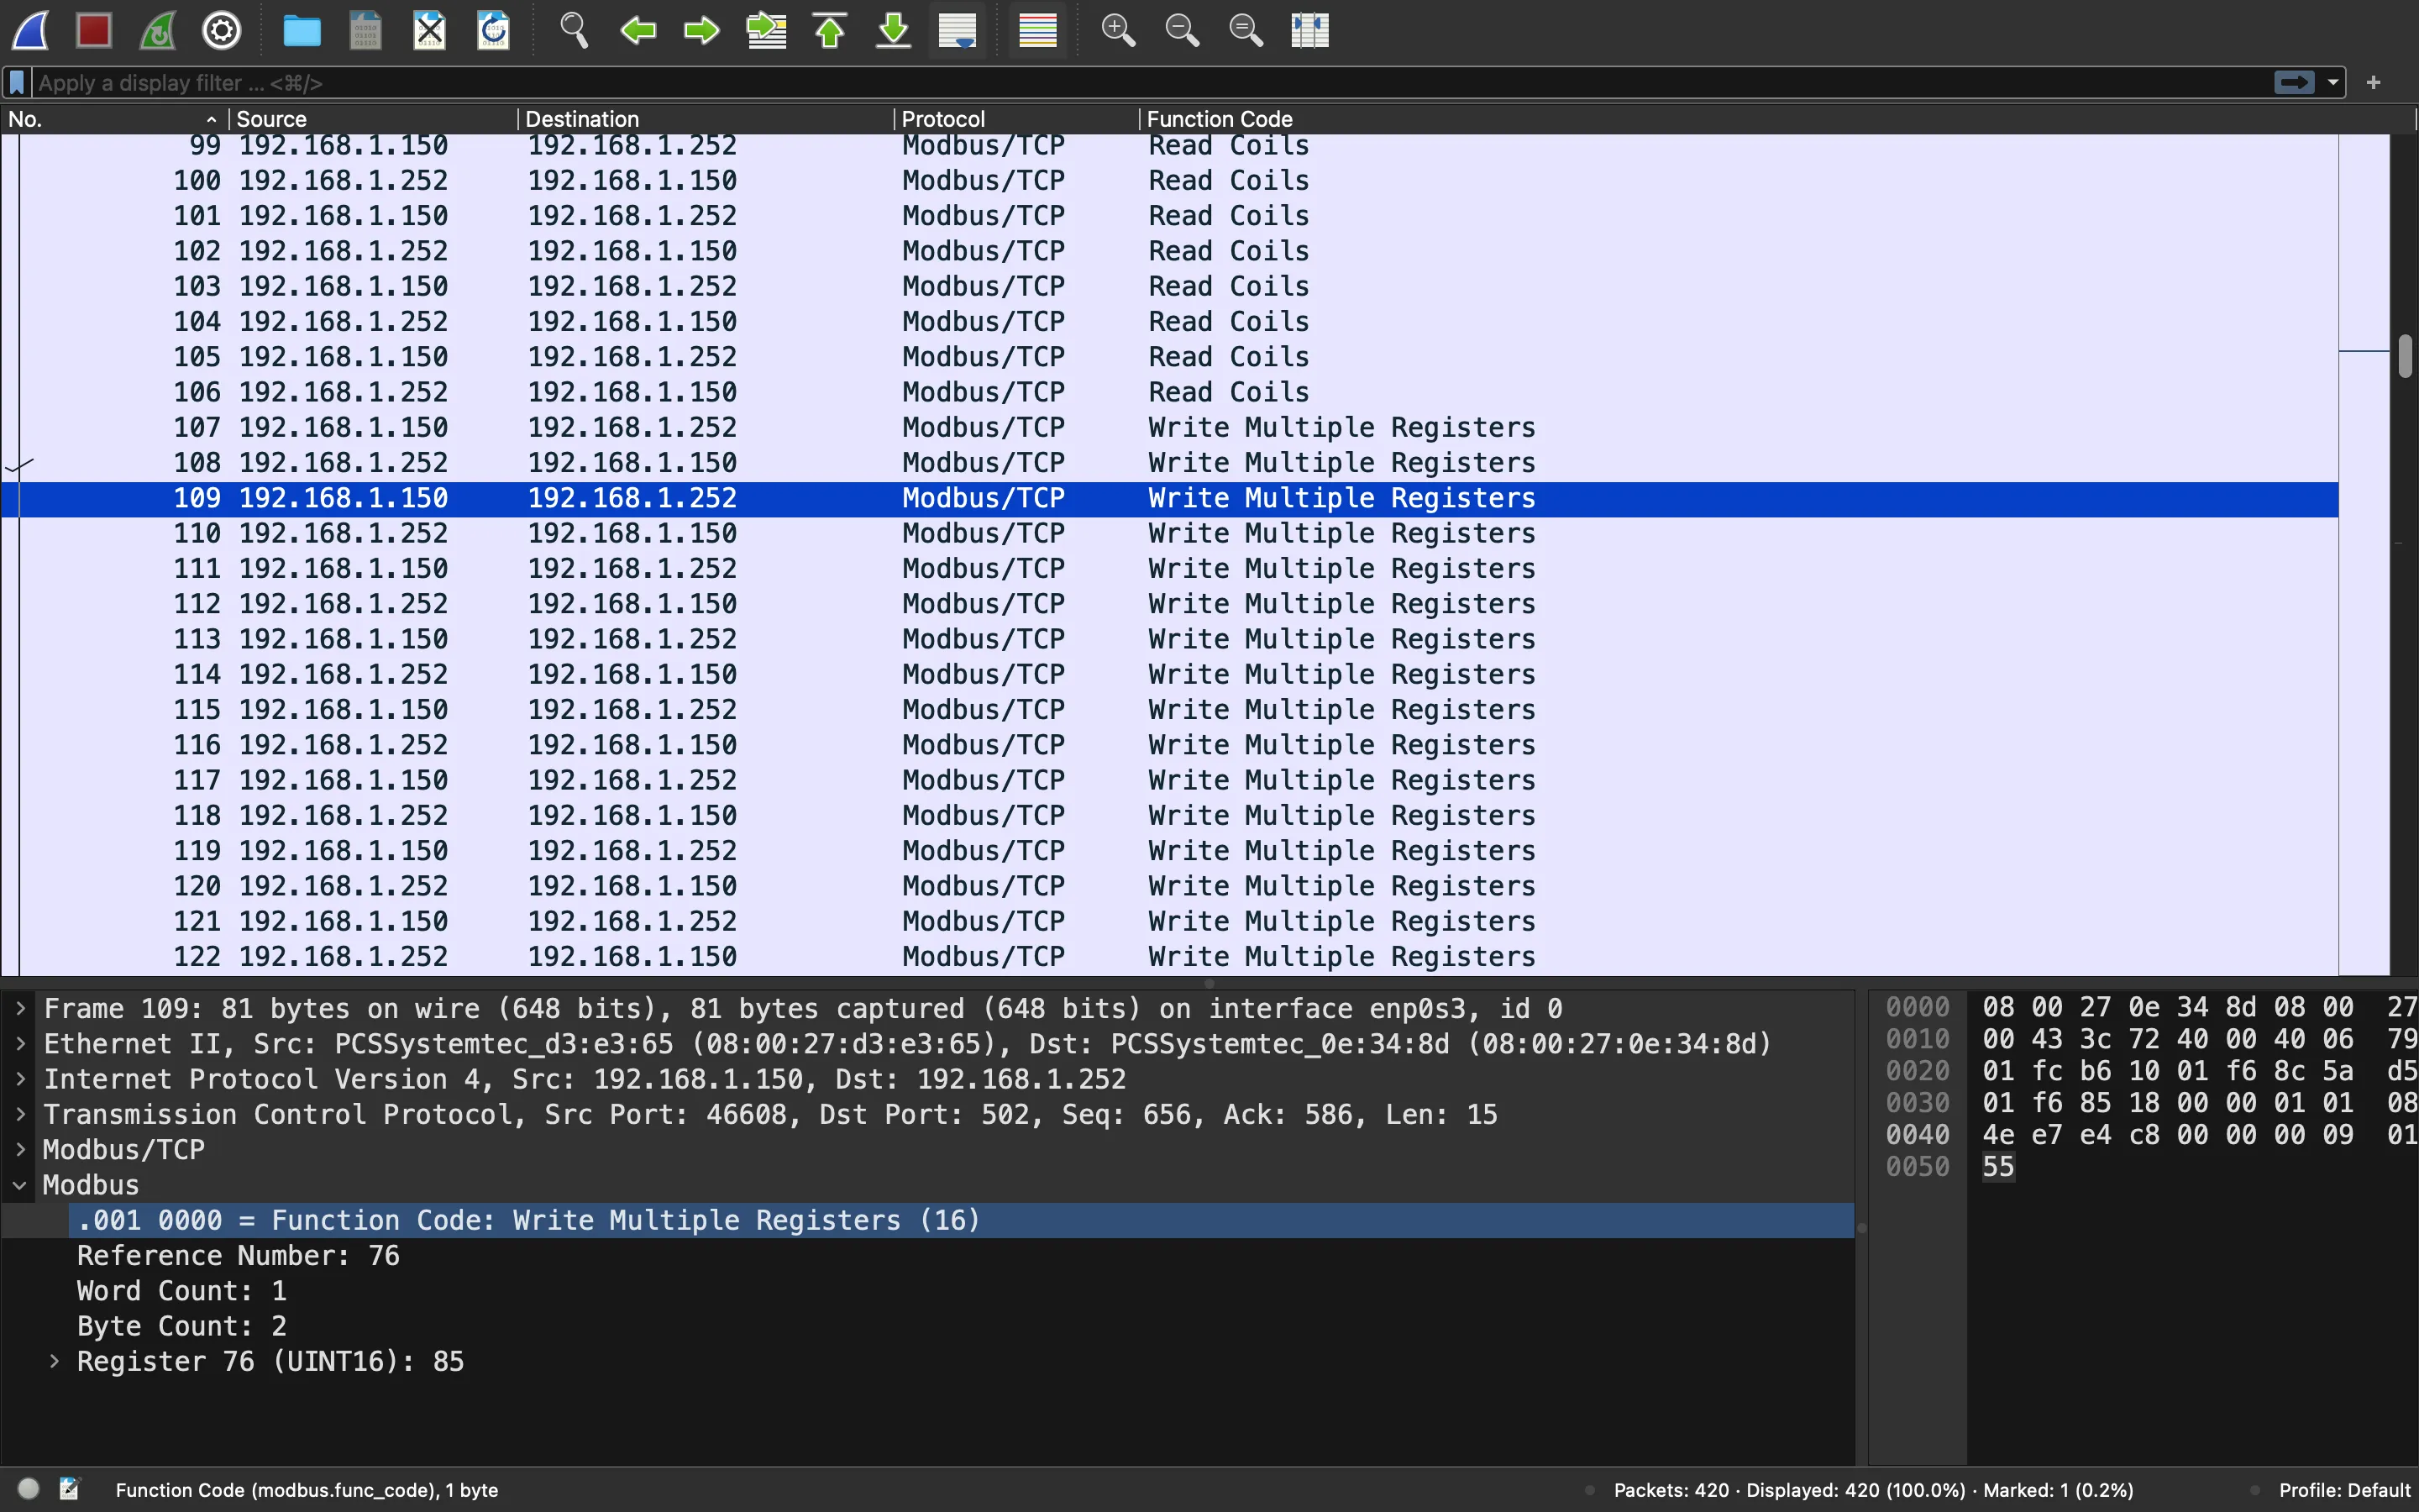Image resolution: width=2419 pixels, height=1512 pixels.
Task: Select packet 108 in the packet list
Action: point(1169,462)
